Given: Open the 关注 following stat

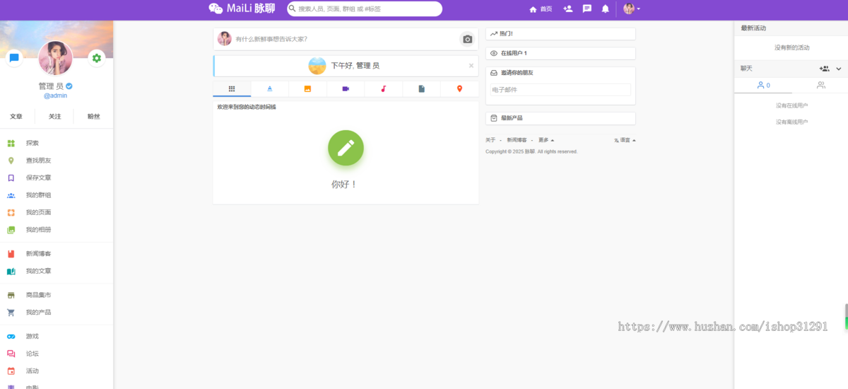Looking at the screenshot, I should pos(54,117).
